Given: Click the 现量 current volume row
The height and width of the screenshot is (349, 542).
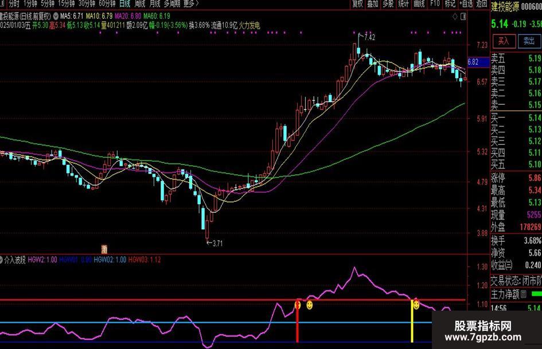Looking at the screenshot, I should [x=516, y=214].
